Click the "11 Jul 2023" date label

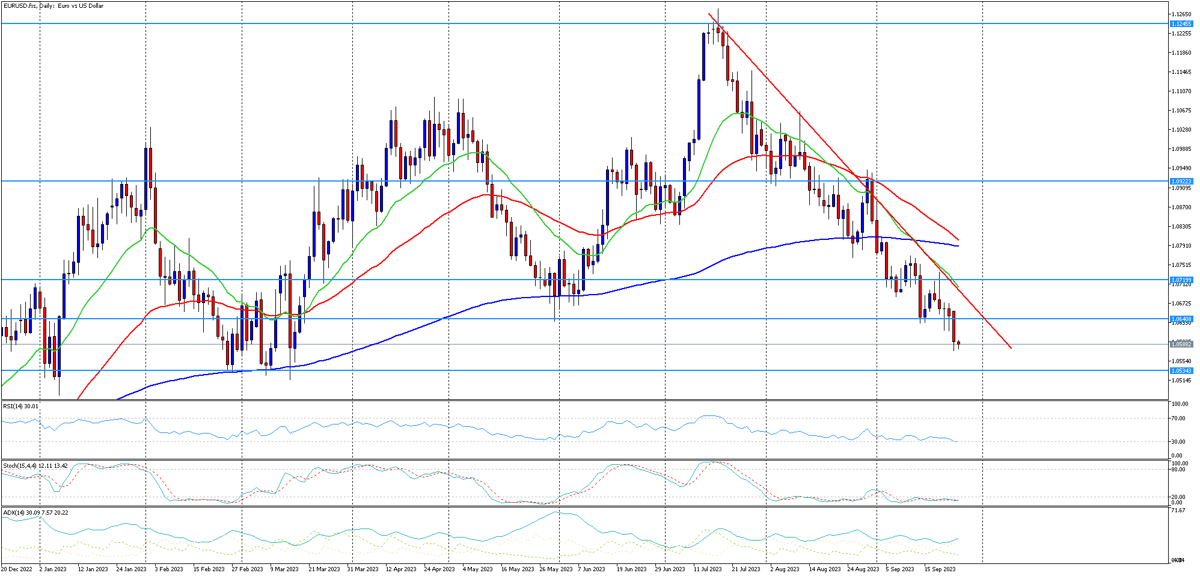point(708,569)
